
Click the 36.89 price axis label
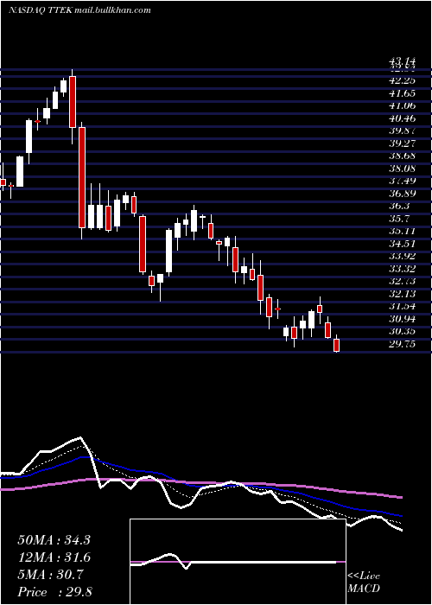tap(401, 194)
